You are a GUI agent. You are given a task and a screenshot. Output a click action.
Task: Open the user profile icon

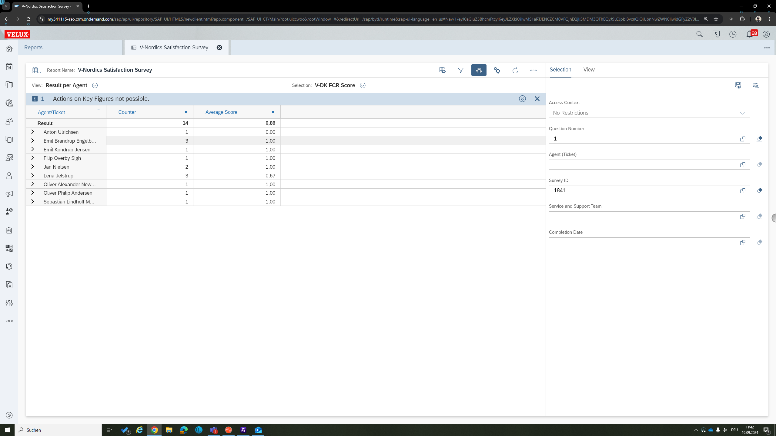(766, 34)
